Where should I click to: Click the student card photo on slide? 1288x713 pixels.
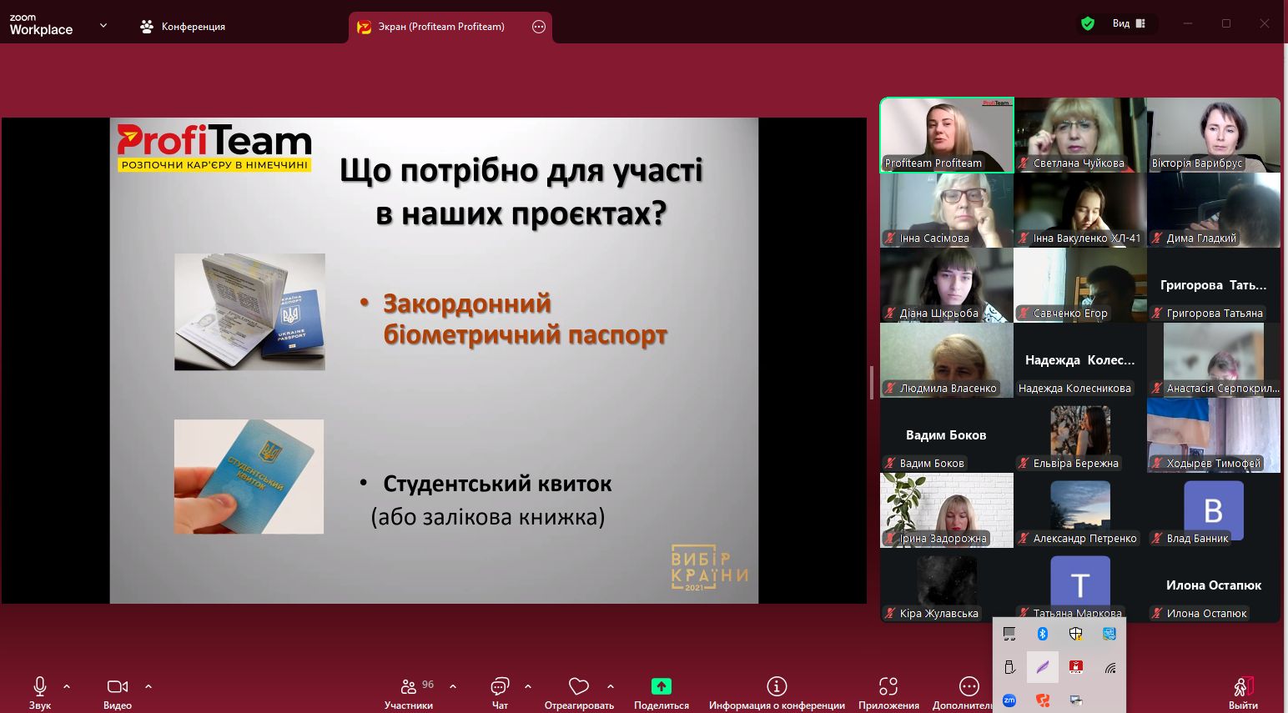coord(249,476)
